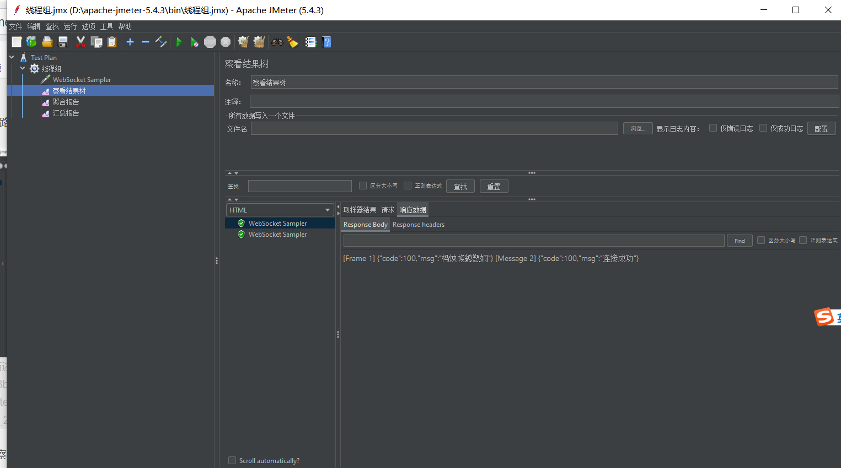Toggle 正则表达式 checkbox beside Find
Image resolution: width=841 pixels, height=468 pixels.
[x=803, y=240]
